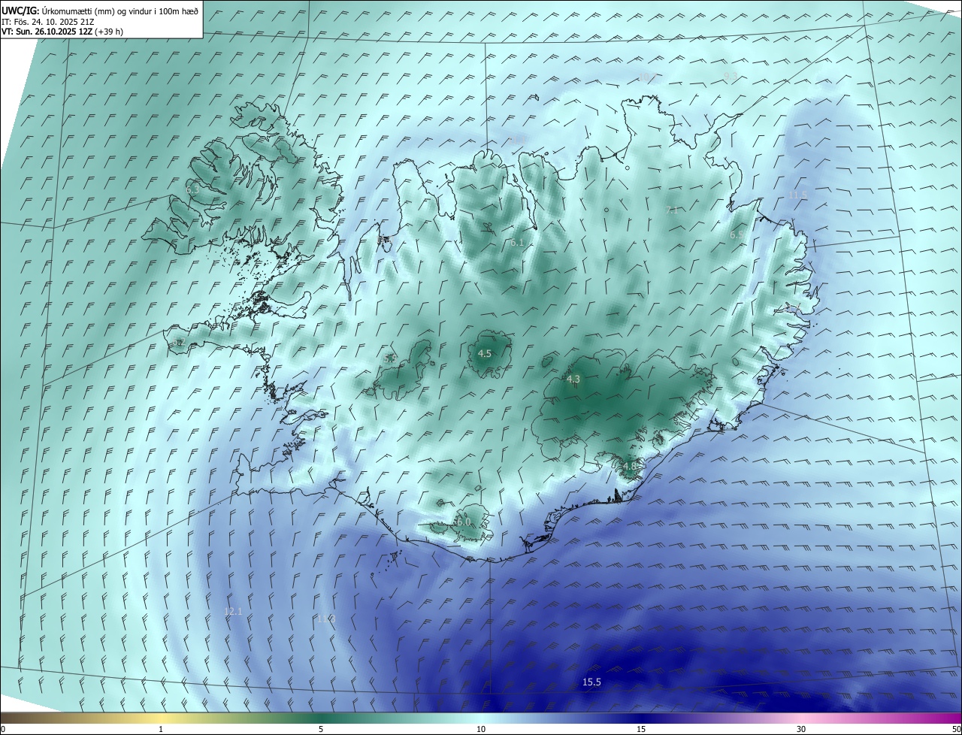Click the 6.0 value on the southern glacier

[x=464, y=522]
